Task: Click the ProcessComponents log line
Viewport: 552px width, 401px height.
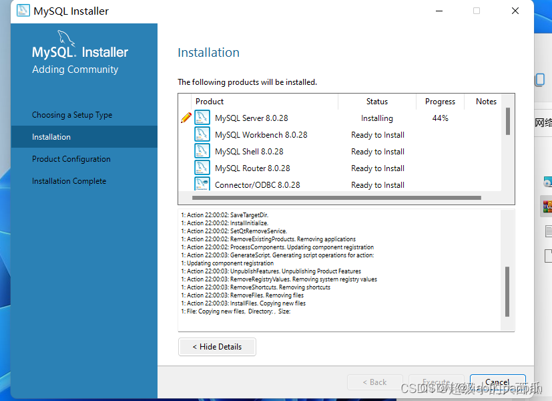Action: [x=278, y=247]
